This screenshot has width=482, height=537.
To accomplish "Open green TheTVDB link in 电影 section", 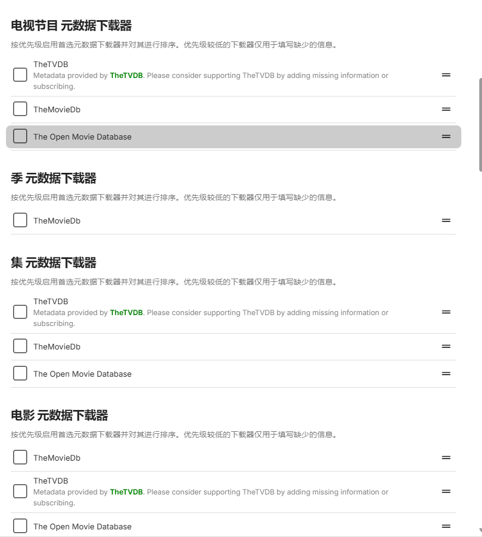I will pyautogui.click(x=126, y=492).
